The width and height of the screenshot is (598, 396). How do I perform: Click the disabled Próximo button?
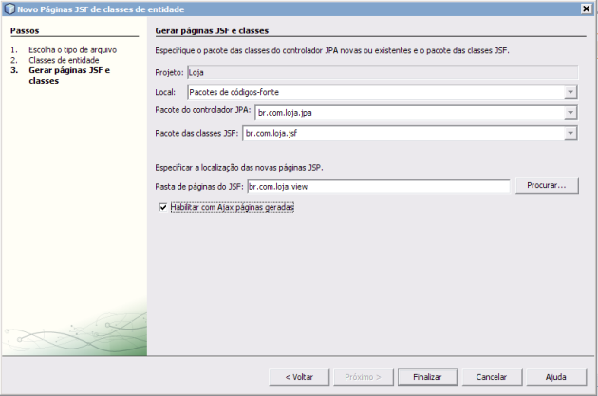click(x=363, y=377)
